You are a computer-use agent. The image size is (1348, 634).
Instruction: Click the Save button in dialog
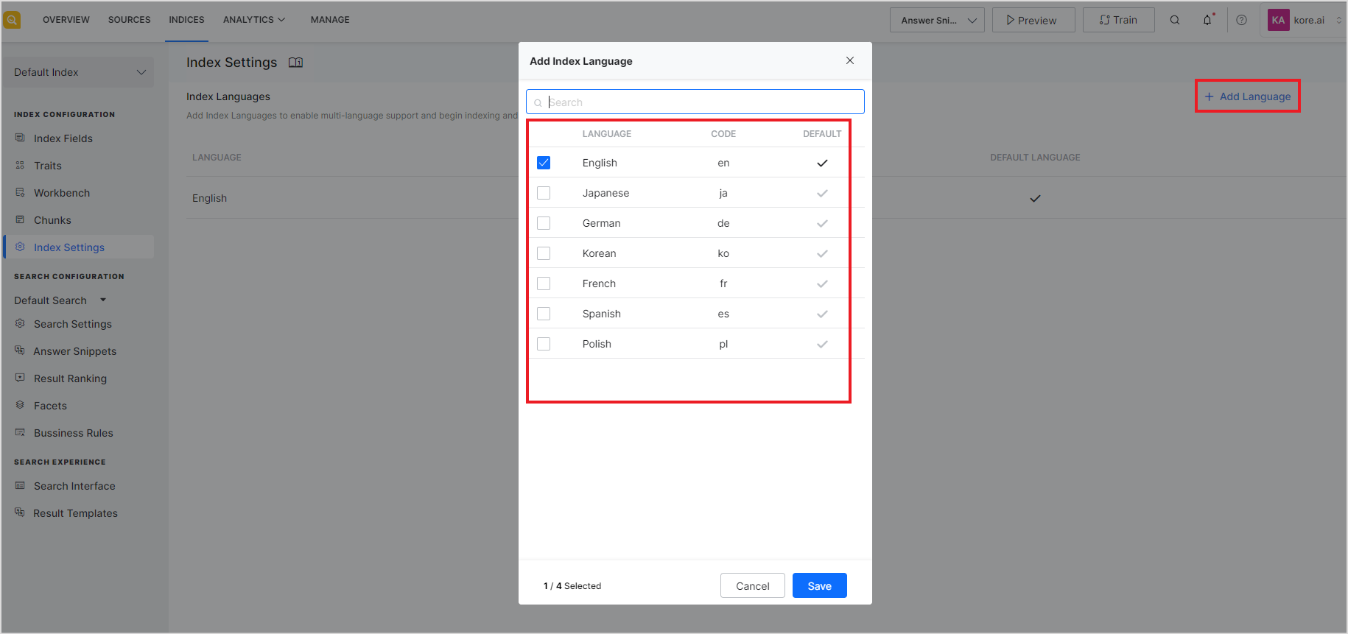(820, 585)
